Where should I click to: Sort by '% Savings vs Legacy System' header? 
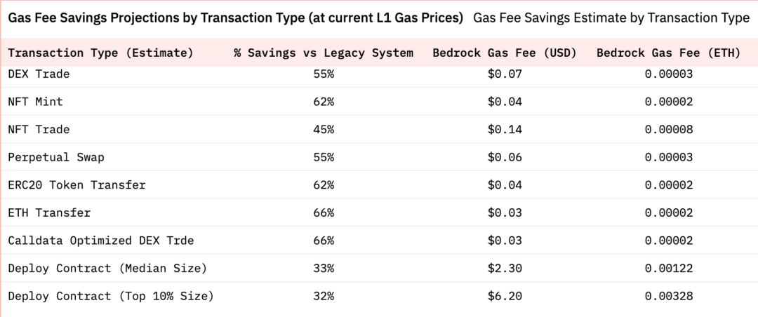click(x=324, y=53)
